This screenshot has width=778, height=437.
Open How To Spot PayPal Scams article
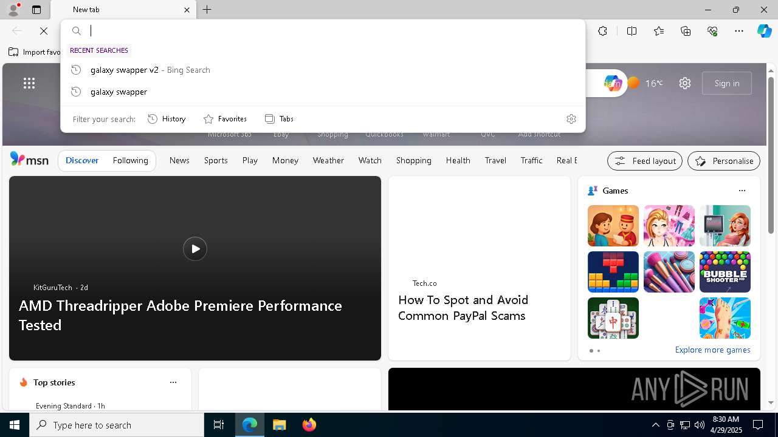[463, 308]
